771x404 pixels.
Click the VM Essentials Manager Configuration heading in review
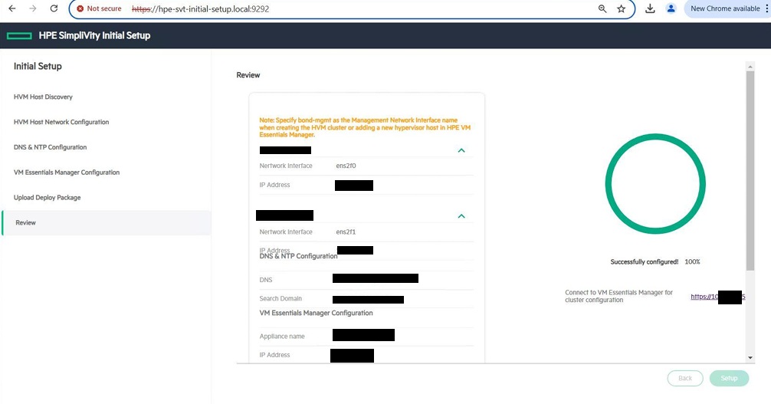pyautogui.click(x=317, y=313)
